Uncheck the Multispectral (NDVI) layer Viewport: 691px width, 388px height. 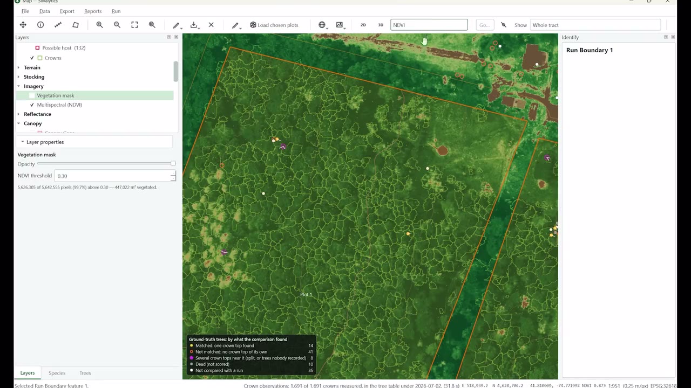click(32, 105)
